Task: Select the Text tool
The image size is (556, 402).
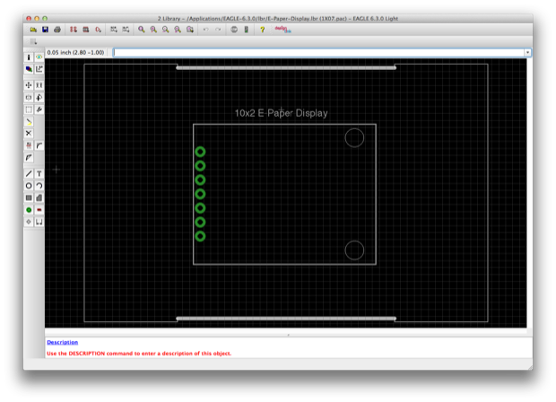Action: point(39,173)
